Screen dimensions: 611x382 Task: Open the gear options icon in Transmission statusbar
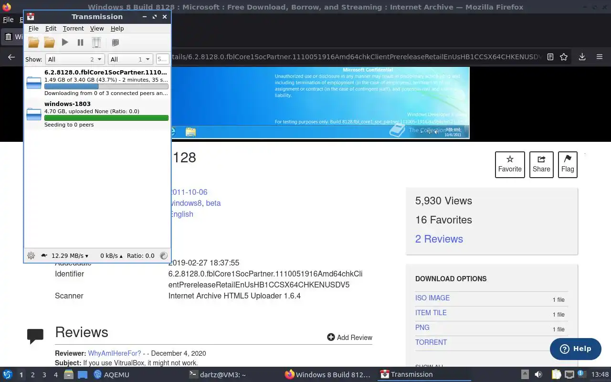[31, 255]
